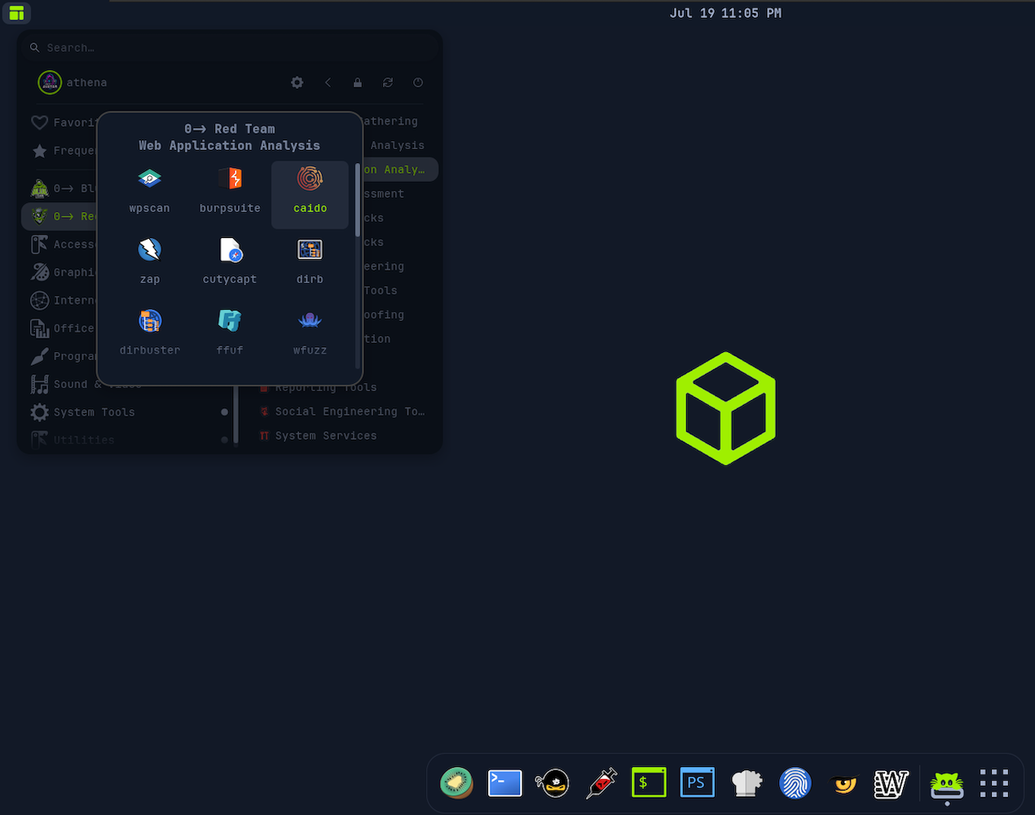Open Social Engineering Tools menu item

pyautogui.click(x=346, y=412)
